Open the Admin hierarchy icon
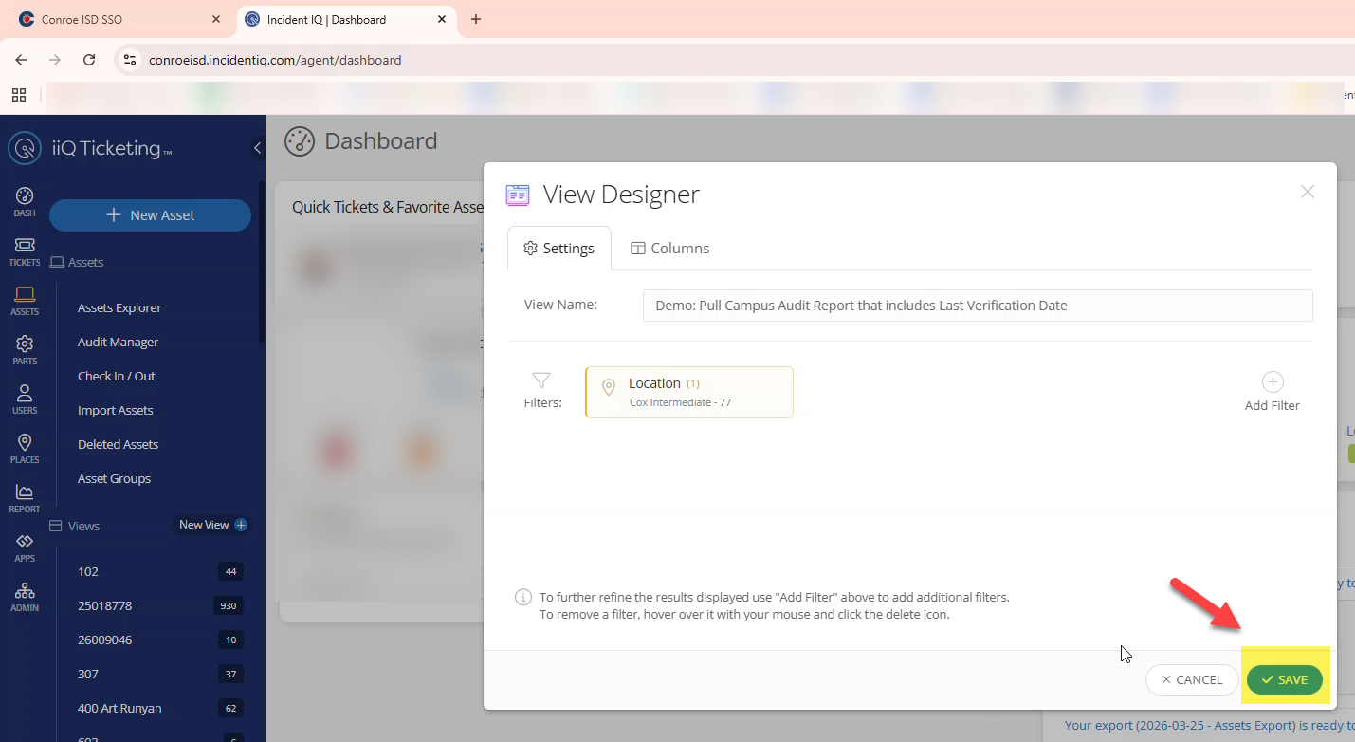This screenshot has width=1355, height=742. 25,592
